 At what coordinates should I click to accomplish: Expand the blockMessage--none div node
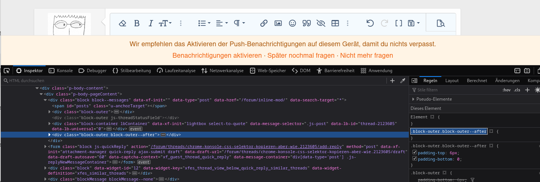(46, 179)
